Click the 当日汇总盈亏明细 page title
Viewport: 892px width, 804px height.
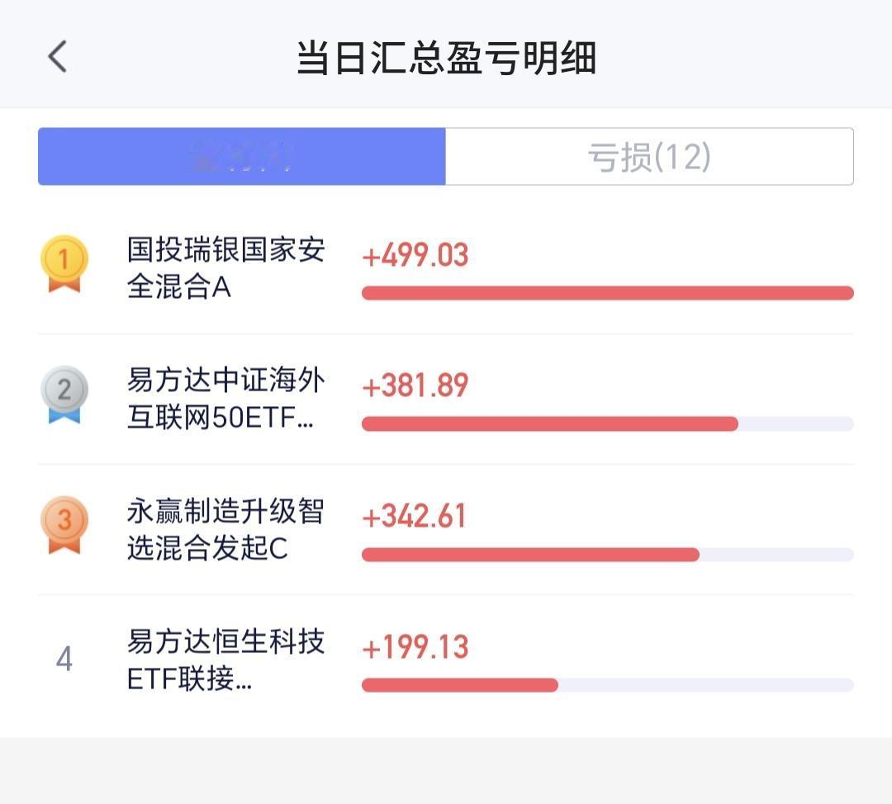447,58
